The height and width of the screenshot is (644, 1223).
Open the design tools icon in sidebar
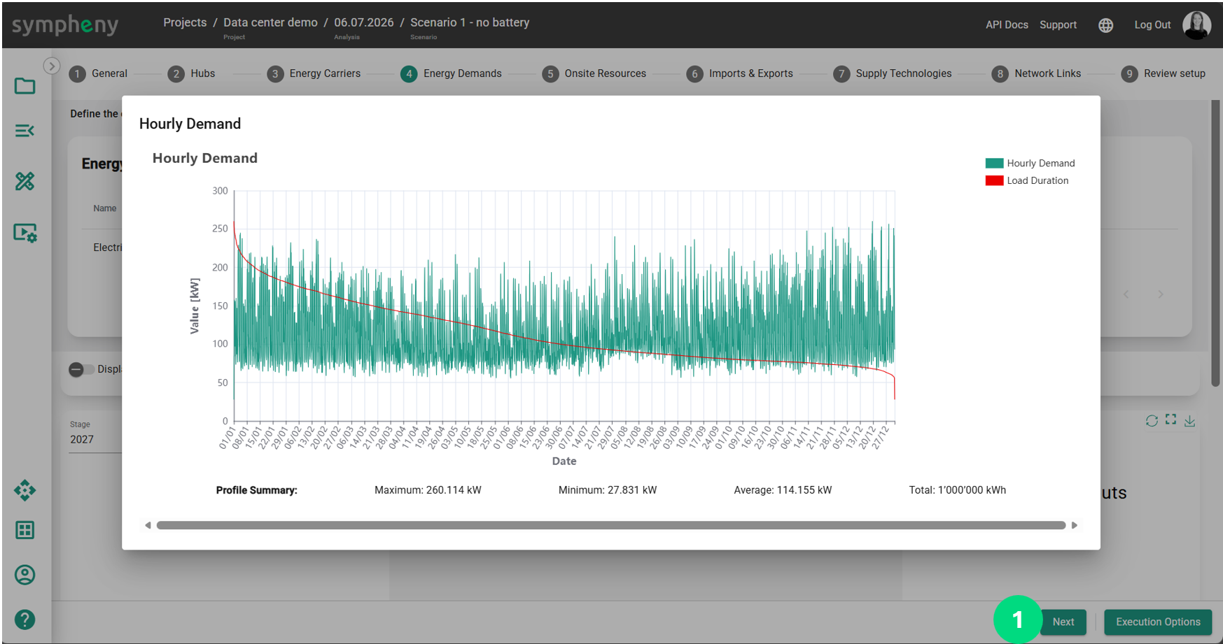(25, 181)
